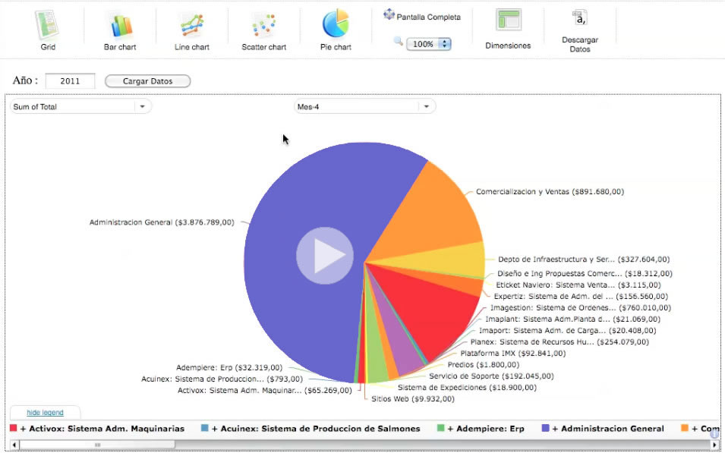The width and height of the screenshot is (725, 453).
Task: Click the Depto de Infraestructura ($327.604,00) label
Action: coord(584,260)
